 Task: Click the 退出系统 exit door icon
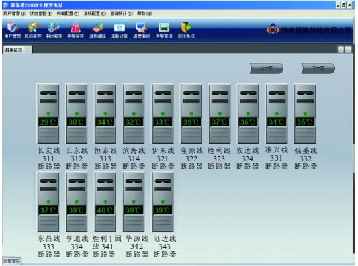click(186, 30)
